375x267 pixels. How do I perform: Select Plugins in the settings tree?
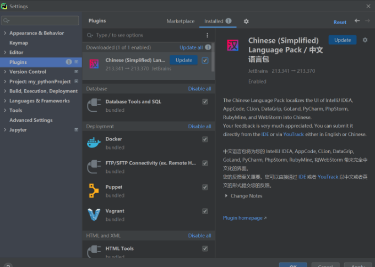coord(41,62)
